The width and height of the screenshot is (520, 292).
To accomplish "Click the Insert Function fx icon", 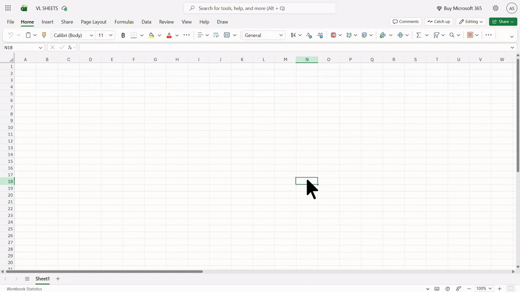I will point(70,47).
